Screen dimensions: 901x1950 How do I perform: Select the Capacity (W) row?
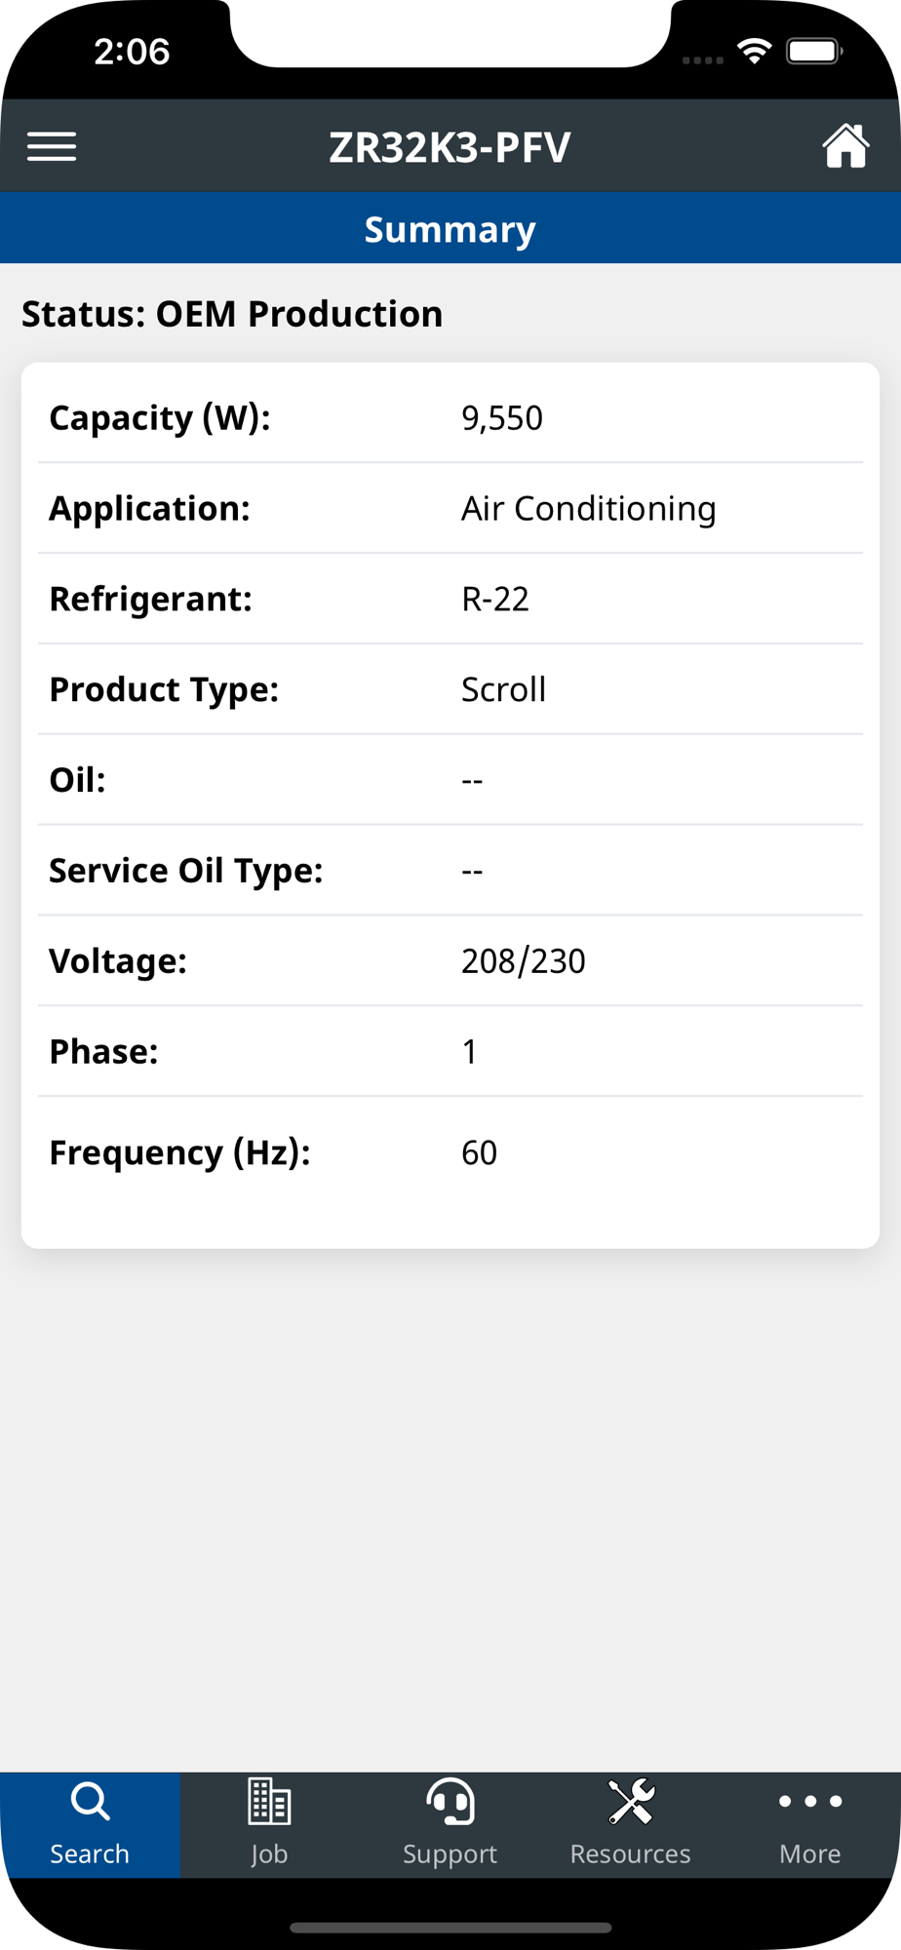tap(450, 417)
